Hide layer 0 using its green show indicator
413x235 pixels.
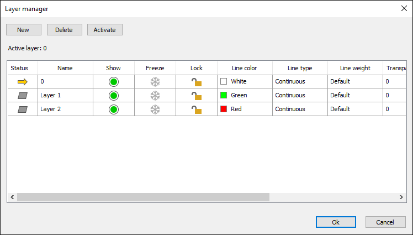(114, 81)
